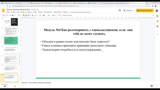Collapse the menus with chevron arrow

click(x=153, y=15)
